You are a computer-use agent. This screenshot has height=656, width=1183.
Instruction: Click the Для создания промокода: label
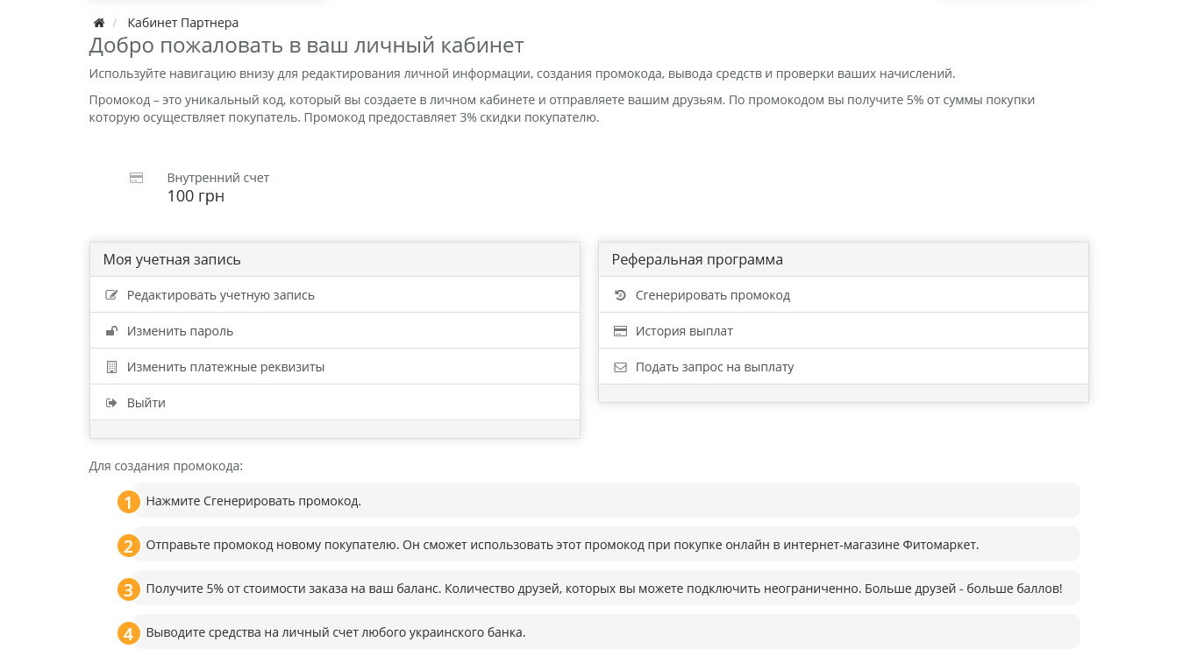tap(166, 466)
